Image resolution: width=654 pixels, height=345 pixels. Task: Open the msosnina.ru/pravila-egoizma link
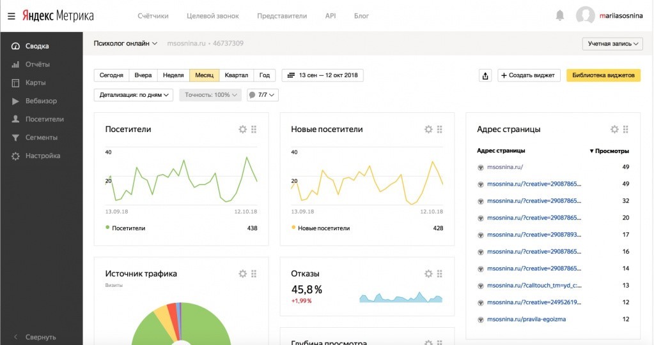pos(526,319)
